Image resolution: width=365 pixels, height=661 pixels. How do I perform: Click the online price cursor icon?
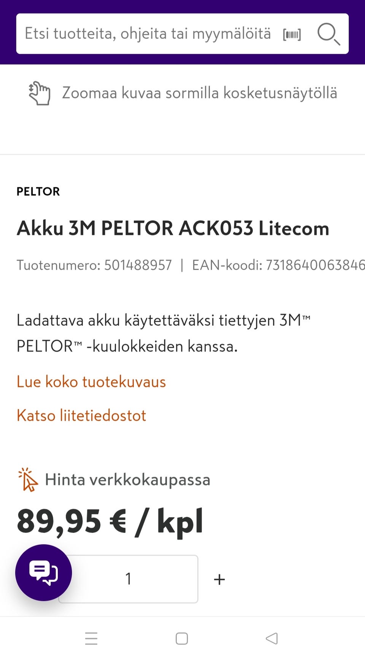(x=28, y=480)
